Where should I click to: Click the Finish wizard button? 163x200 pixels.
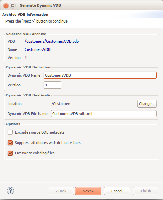click(146, 191)
